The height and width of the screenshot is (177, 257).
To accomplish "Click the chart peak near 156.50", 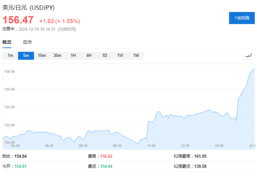I will pyautogui.click(x=254, y=68).
